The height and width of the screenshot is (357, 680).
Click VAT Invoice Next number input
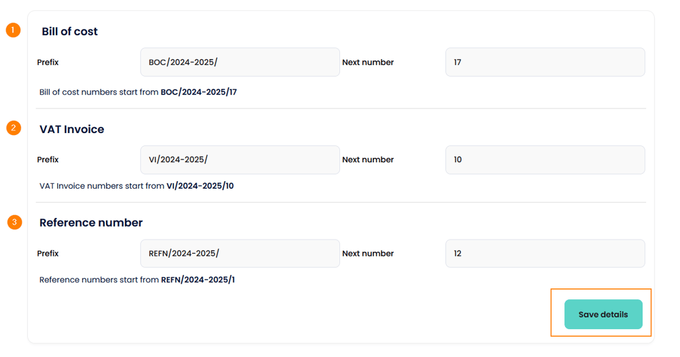click(545, 160)
